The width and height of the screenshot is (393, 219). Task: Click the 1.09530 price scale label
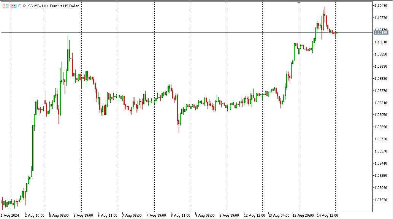tap(381, 79)
